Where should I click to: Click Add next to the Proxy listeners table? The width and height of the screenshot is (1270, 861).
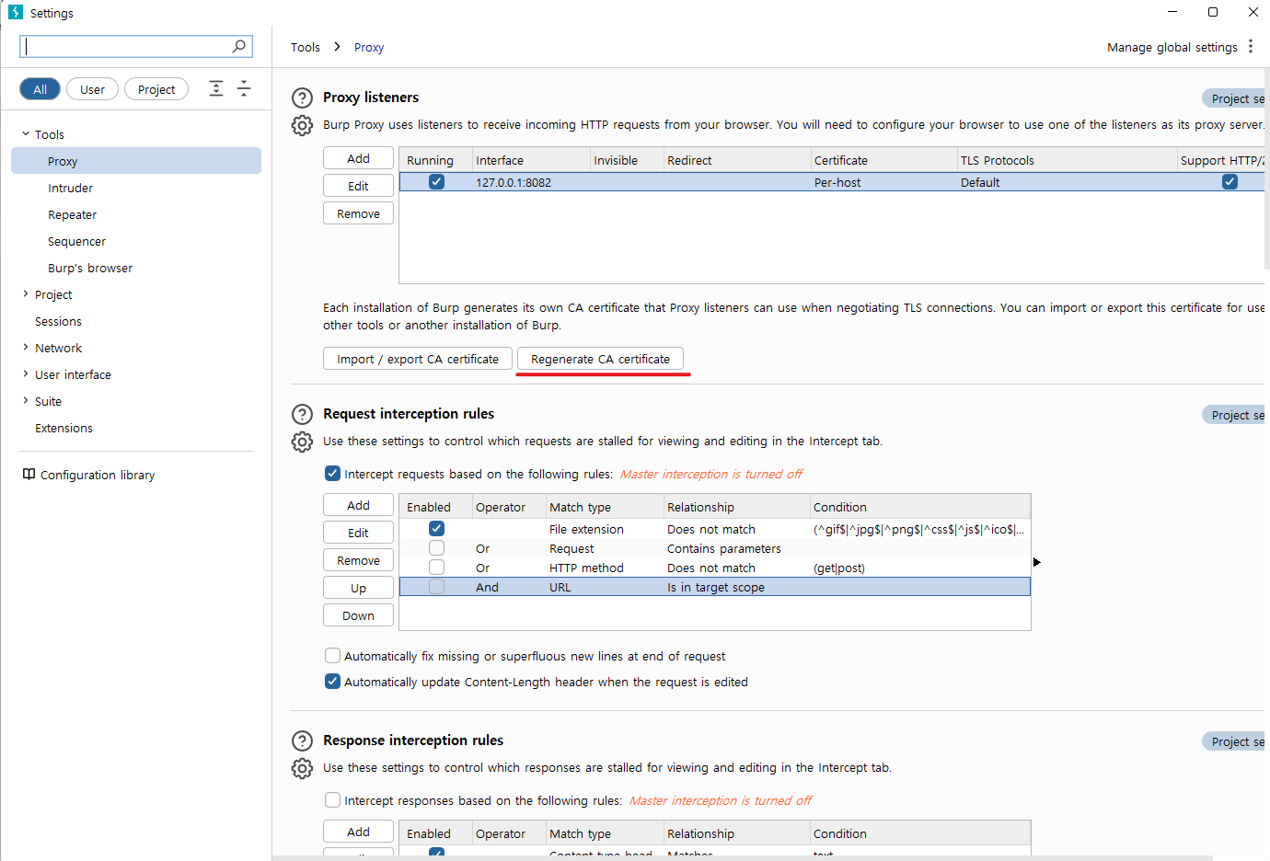coord(358,158)
